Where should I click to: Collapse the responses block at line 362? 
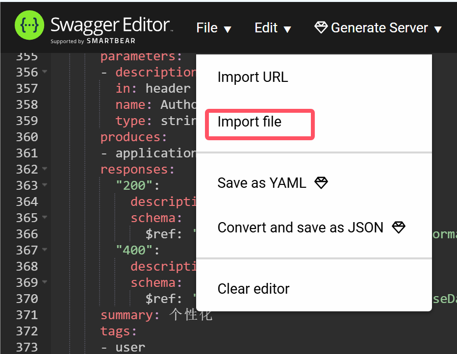click(x=45, y=169)
